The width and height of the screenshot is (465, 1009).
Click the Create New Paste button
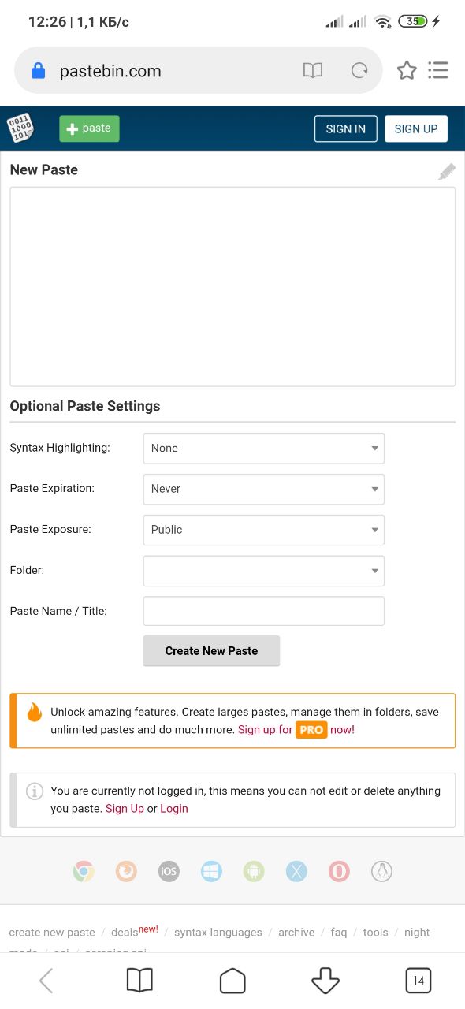[211, 651]
